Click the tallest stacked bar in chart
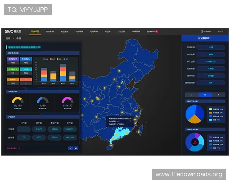Screen dimensions: 230x184 coord(63,72)
